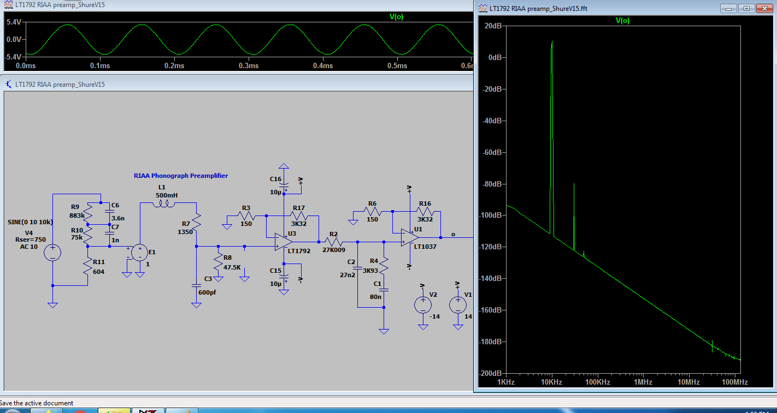Viewport: 777px width, 413px height.
Task: Select the V1 voltage source symbol
Action: pyautogui.click(x=458, y=304)
